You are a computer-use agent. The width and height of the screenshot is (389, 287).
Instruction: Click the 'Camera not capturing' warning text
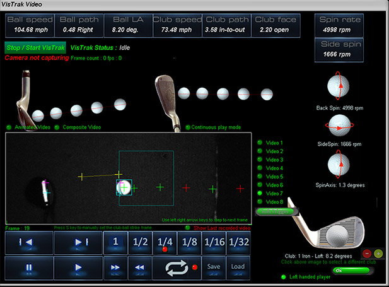37,58
